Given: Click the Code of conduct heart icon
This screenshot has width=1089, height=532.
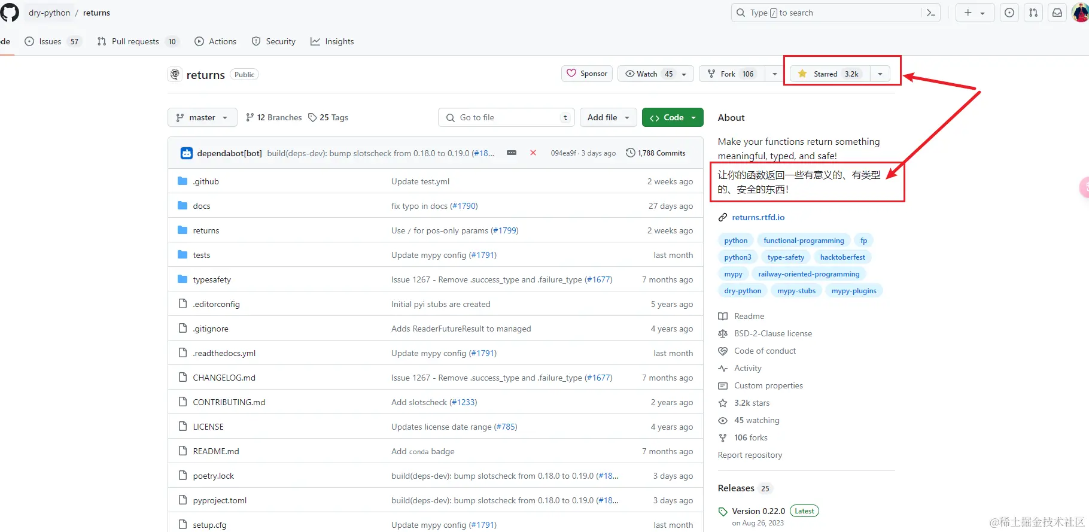Looking at the screenshot, I should (723, 351).
